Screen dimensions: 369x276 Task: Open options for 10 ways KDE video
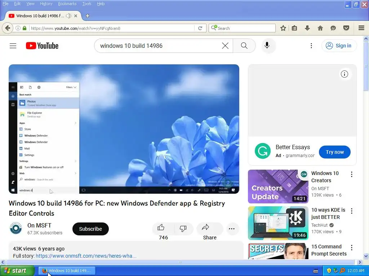(352, 211)
